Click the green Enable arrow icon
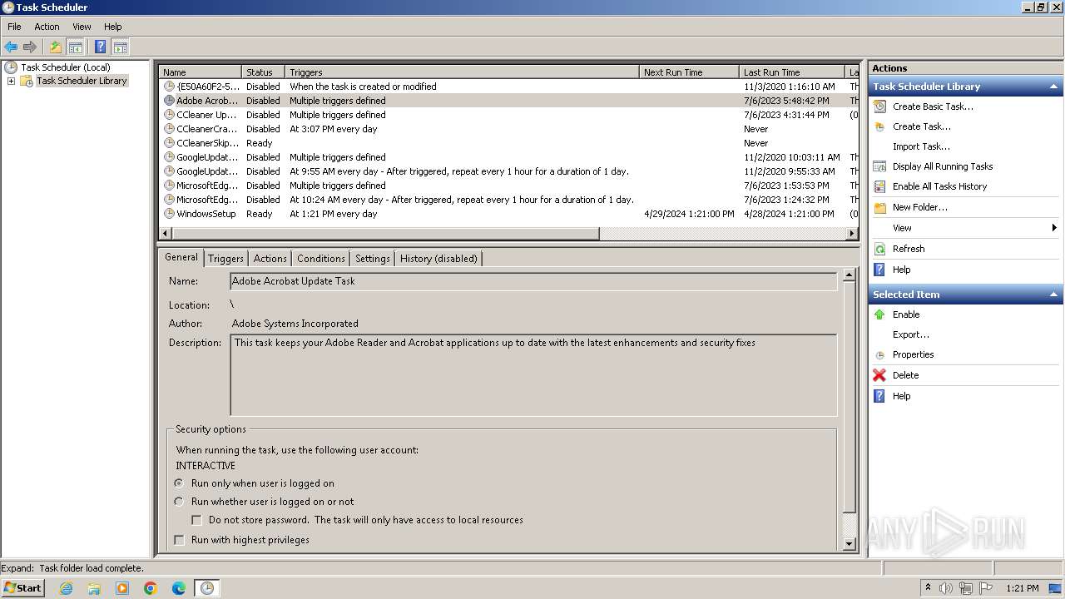 (x=879, y=314)
